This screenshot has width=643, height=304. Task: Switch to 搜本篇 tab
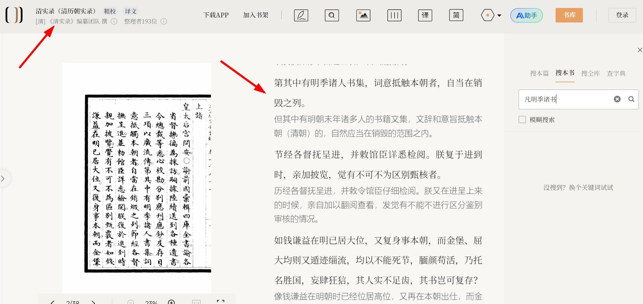pyautogui.click(x=539, y=73)
